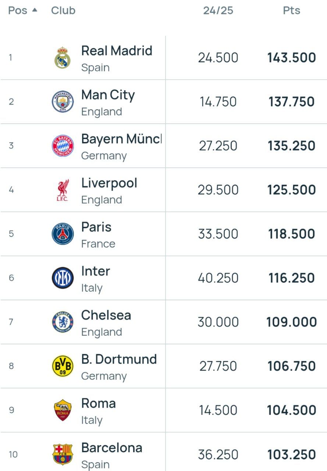Open the Real Madrid club link
The height and width of the screenshot is (471, 327).
click(117, 51)
